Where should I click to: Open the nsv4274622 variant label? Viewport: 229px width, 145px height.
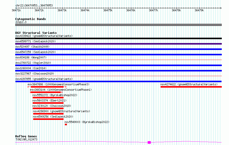pyautogui.click(x=189, y=84)
